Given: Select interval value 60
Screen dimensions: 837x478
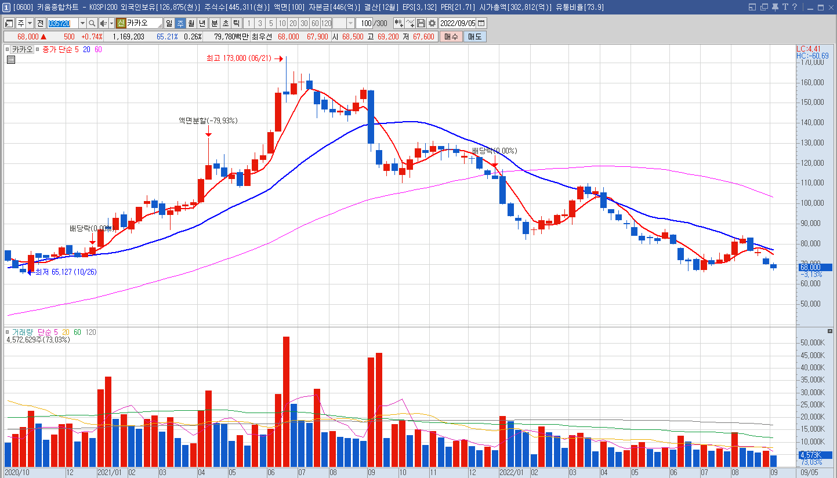Looking at the screenshot, I should click(315, 23).
